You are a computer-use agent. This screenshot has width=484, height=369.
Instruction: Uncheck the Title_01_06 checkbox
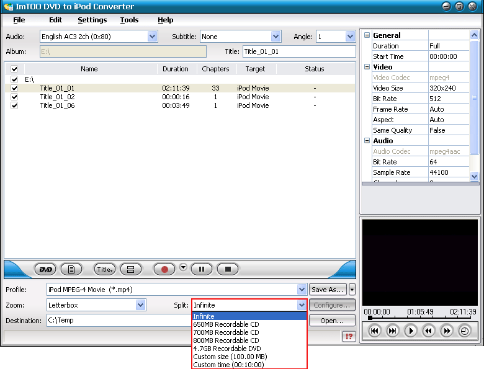coord(14,105)
